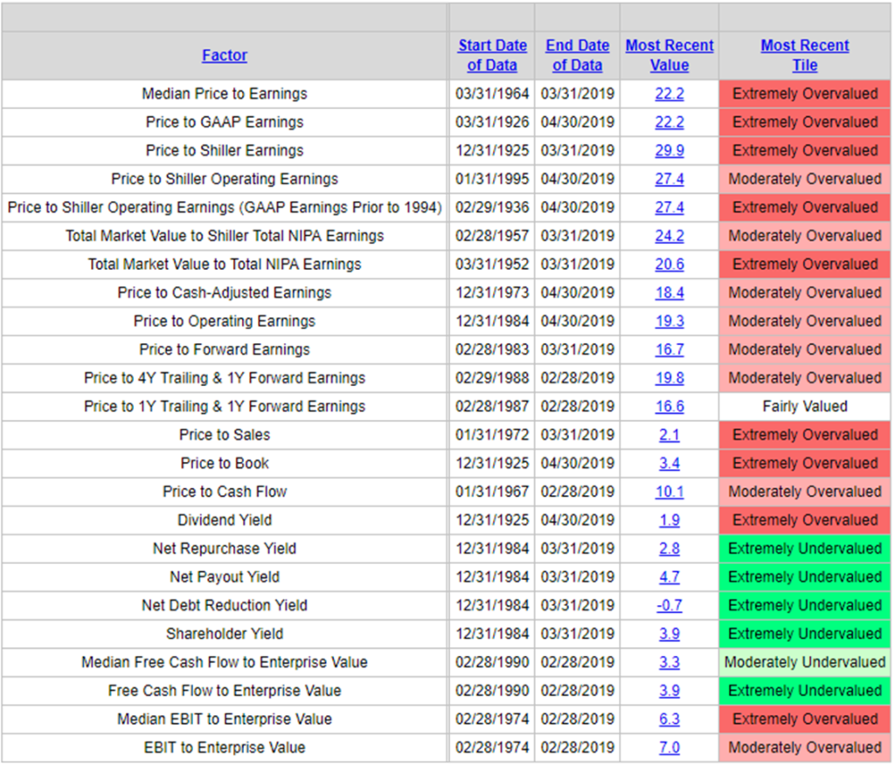The image size is (895, 765).
Task: Open the 7.0 EBIT to Enterprise Value link
Action: pyautogui.click(x=670, y=748)
